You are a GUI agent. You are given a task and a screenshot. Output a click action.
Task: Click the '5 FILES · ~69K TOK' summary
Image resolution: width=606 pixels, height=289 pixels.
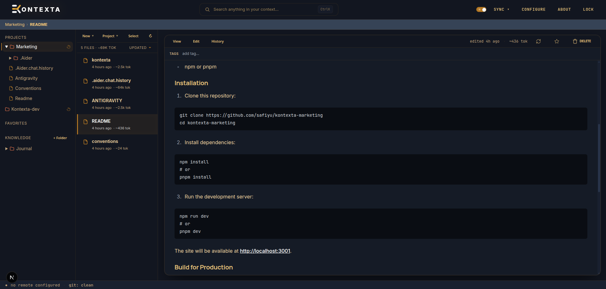pyautogui.click(x=98, y=48)
